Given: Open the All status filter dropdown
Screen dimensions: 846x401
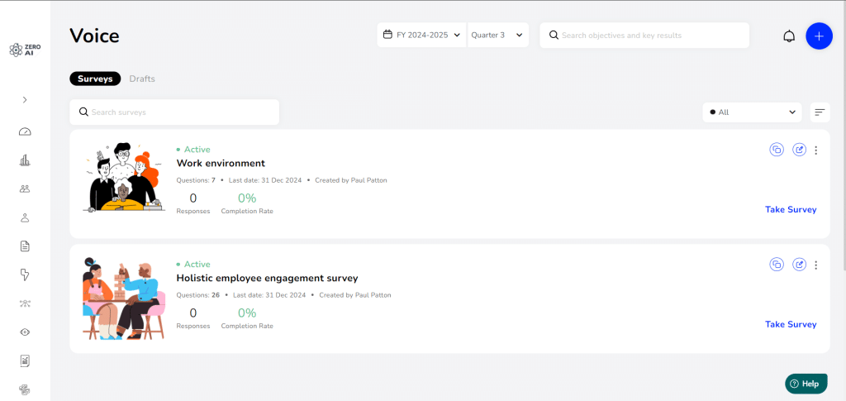Looking at the screenshot, I should [x=752, y=112].
